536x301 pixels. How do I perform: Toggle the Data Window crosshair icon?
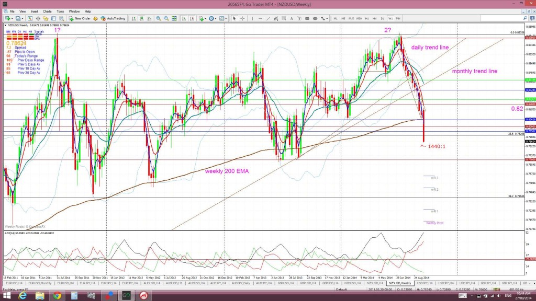click(38, 18)
